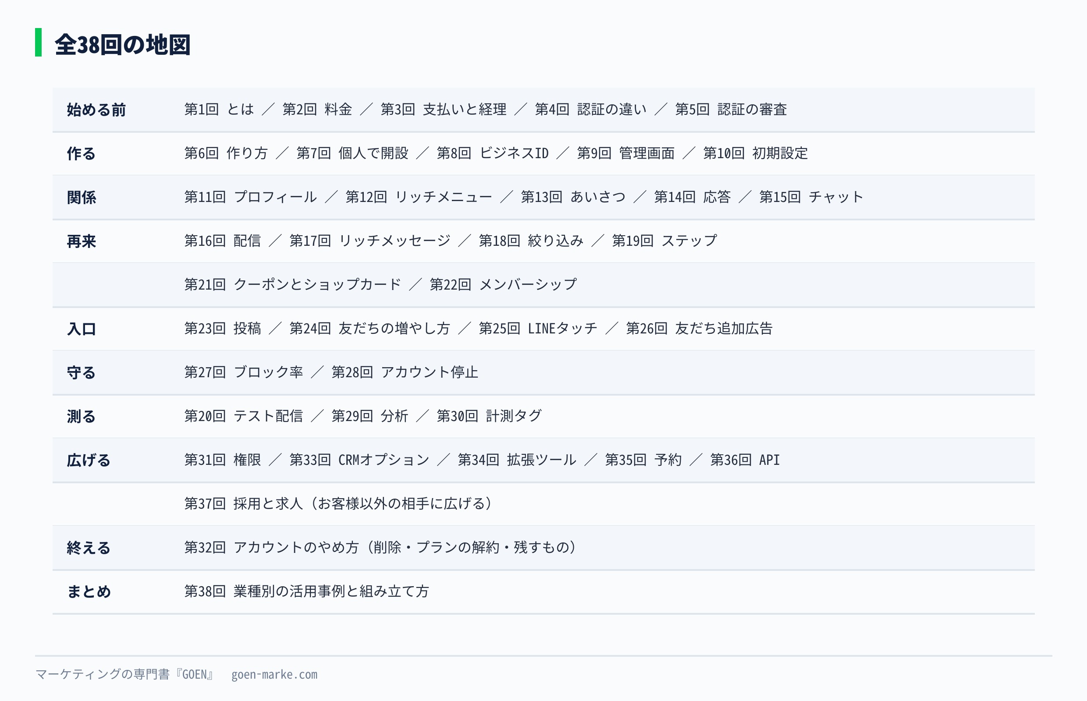This screenshot has width=1087, height=701.
Task: Select 第16回 配信 entry
Action: pyautogui.click(x=223, y=241)
